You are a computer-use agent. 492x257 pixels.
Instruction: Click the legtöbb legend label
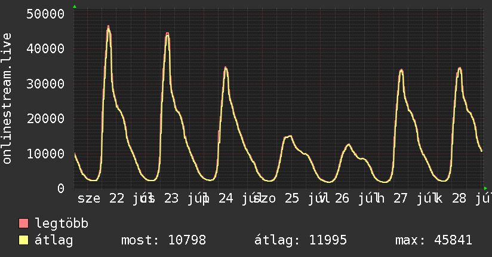pos(61,224)
